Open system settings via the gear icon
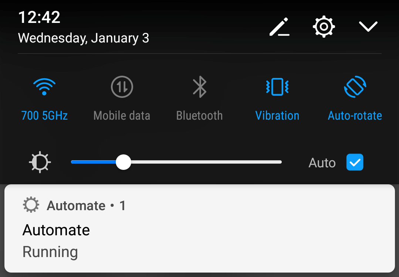Image resolution: width=399 pixels, height=277 pixels. tap(324, 27)
